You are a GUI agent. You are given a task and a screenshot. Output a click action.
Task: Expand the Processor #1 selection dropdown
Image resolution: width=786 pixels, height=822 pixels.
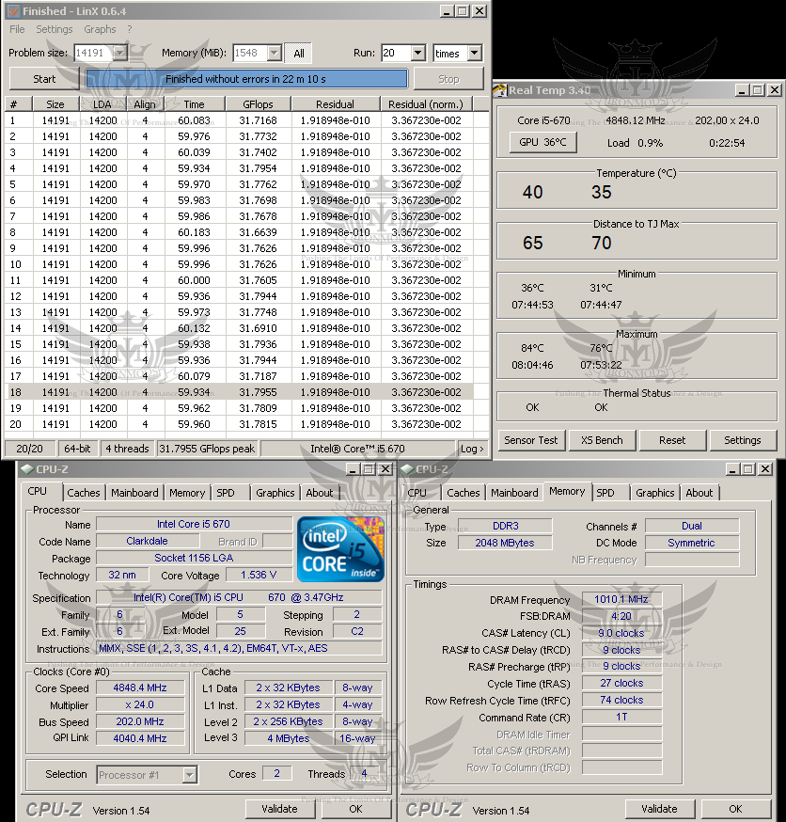[190, 774]
